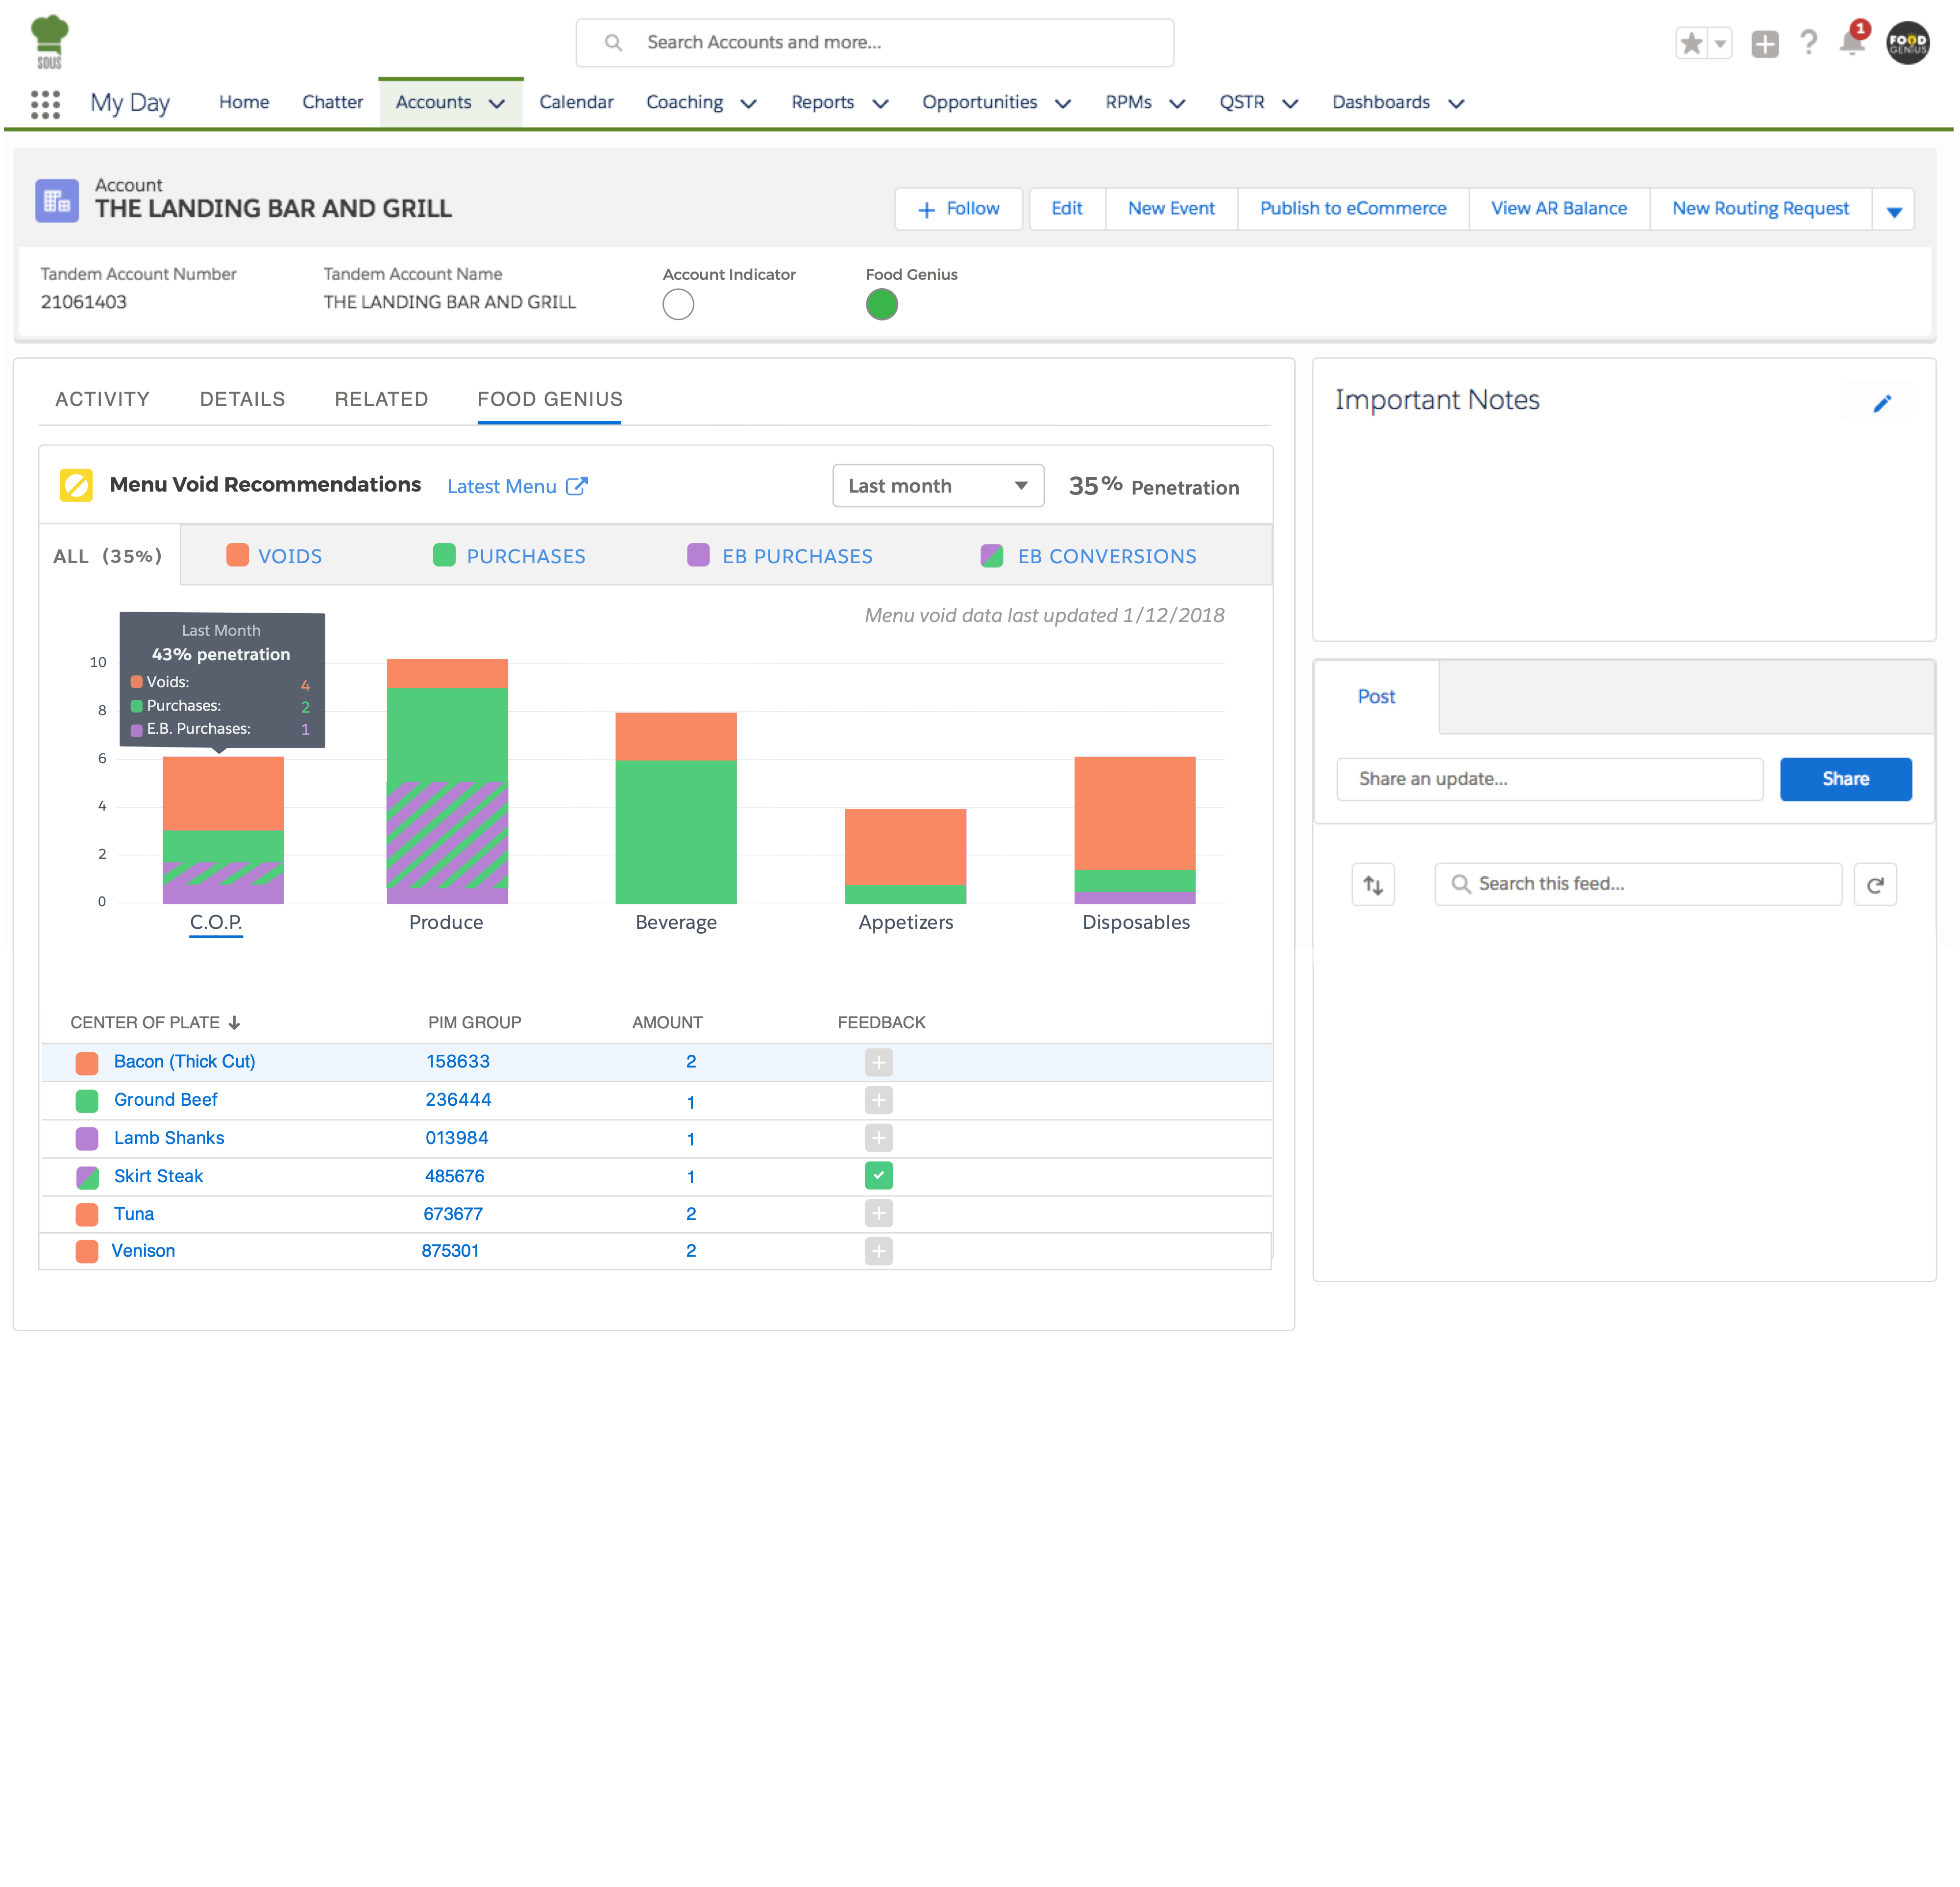The image size is (1960, 1887).
Task: Click the Search this feed field
Action: (x=1638, y=884)
